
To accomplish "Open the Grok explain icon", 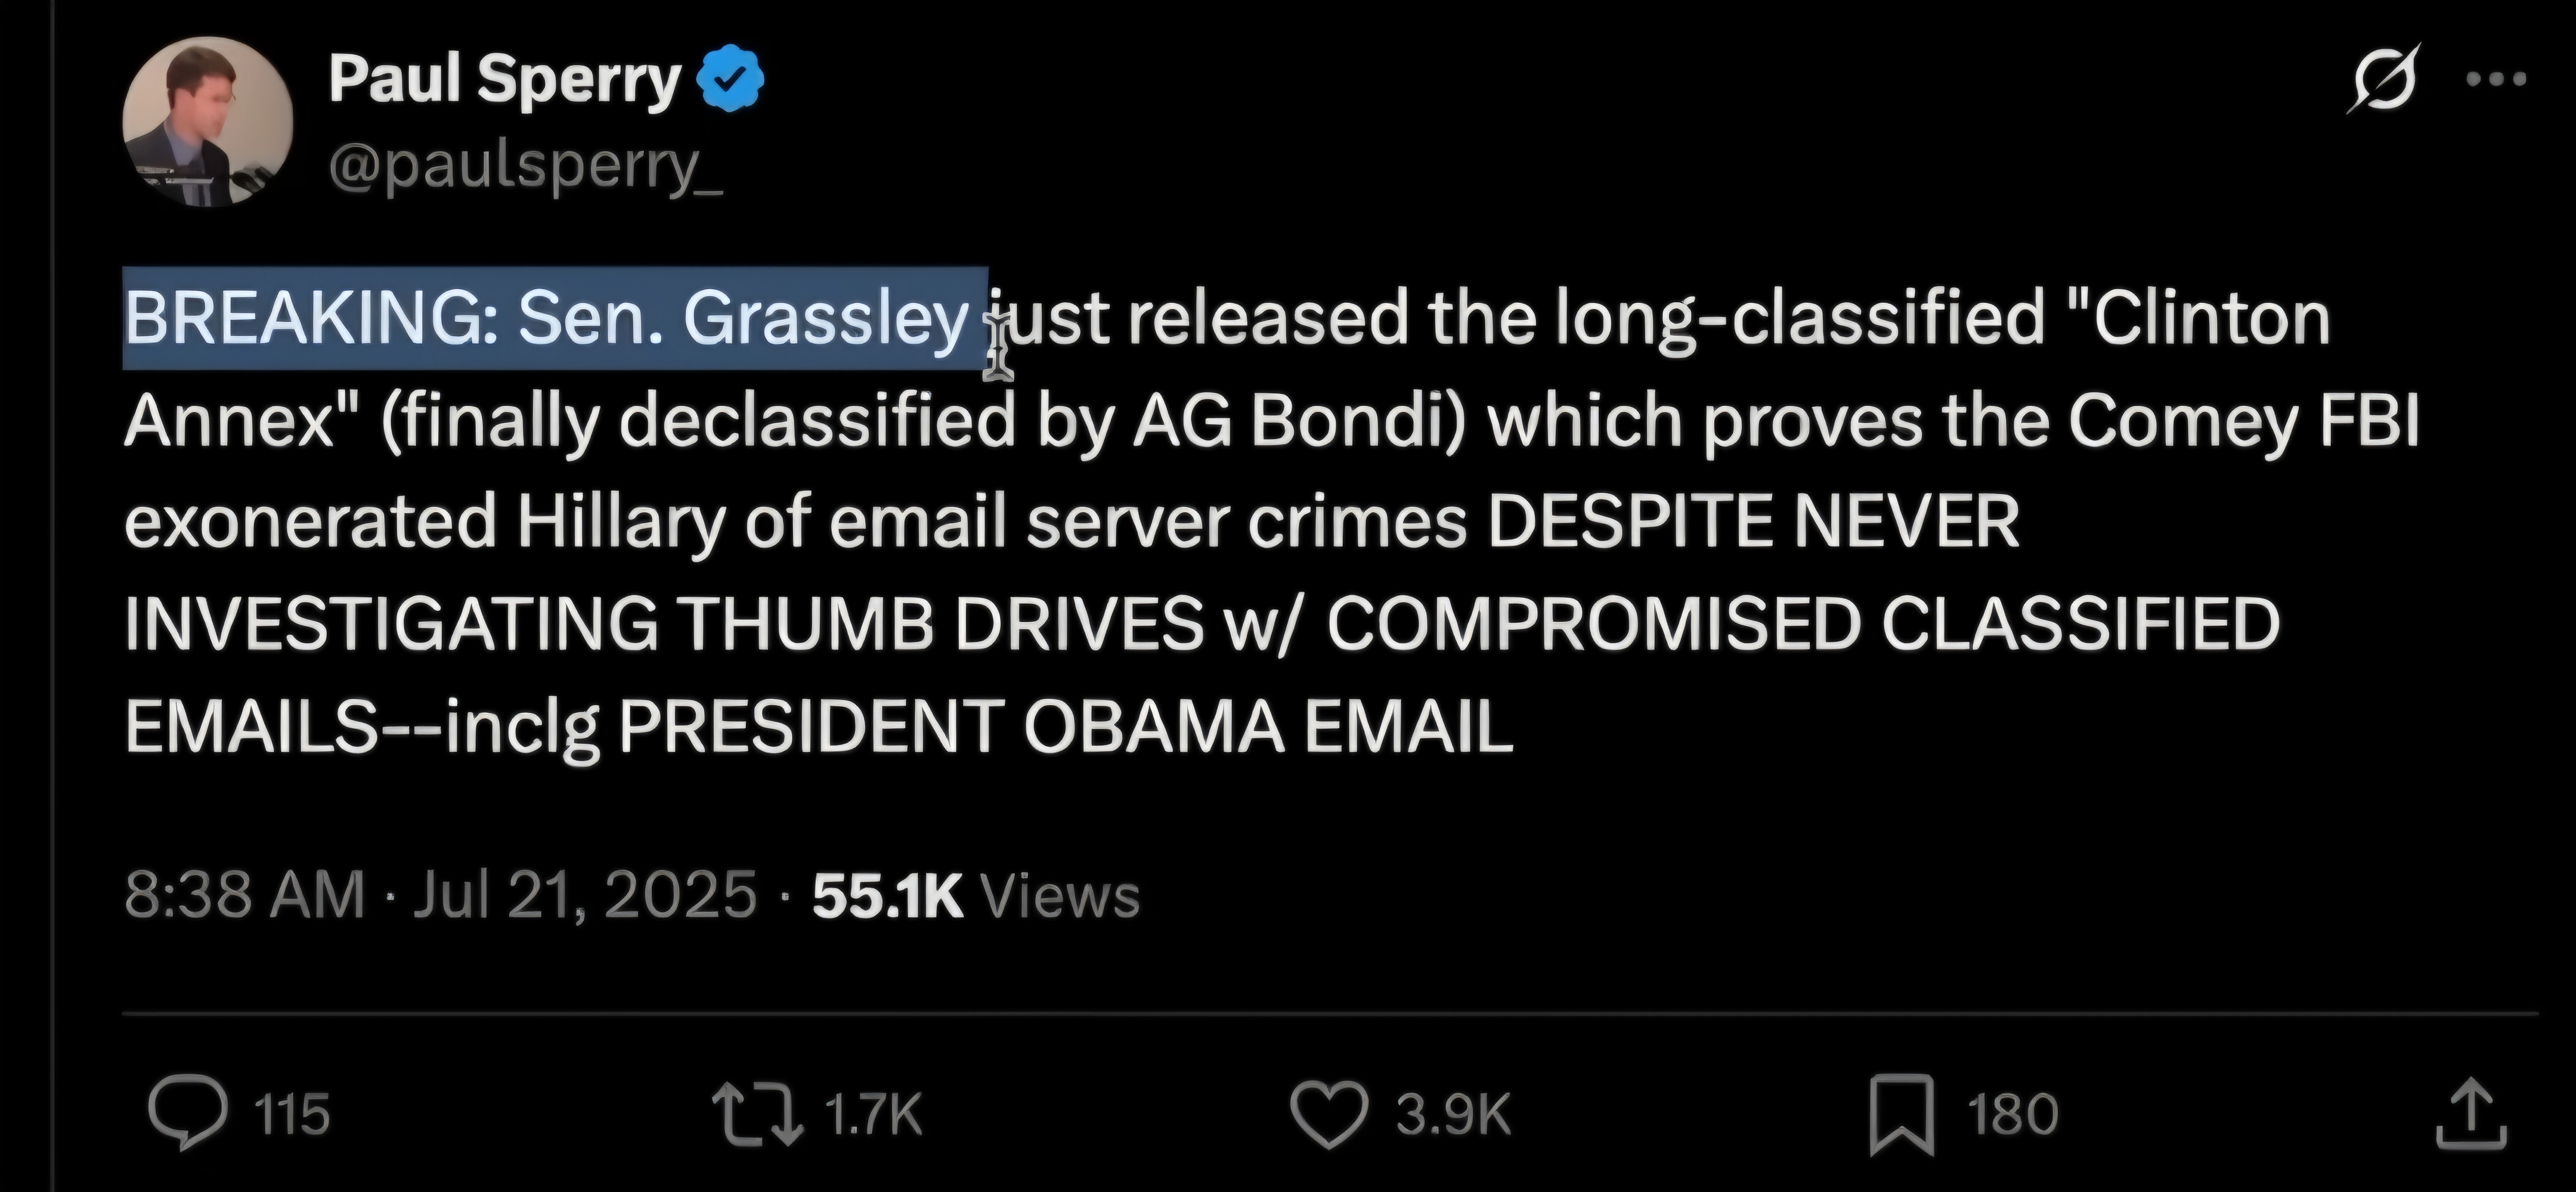I will click(x=2384, y=78).
